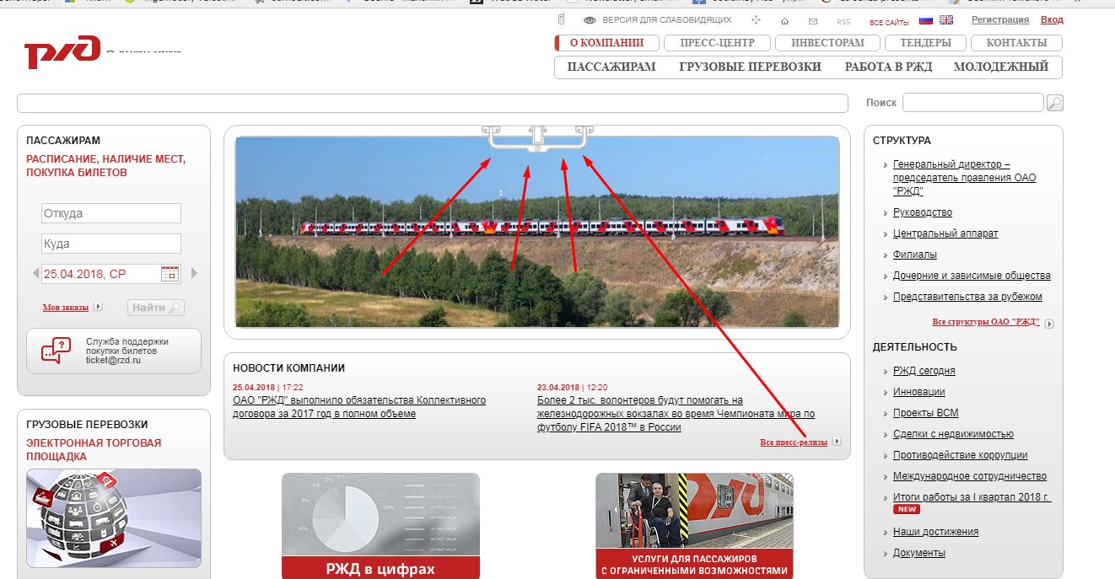
Task: Click the train banner image
Action: click(x=537, y=232)
